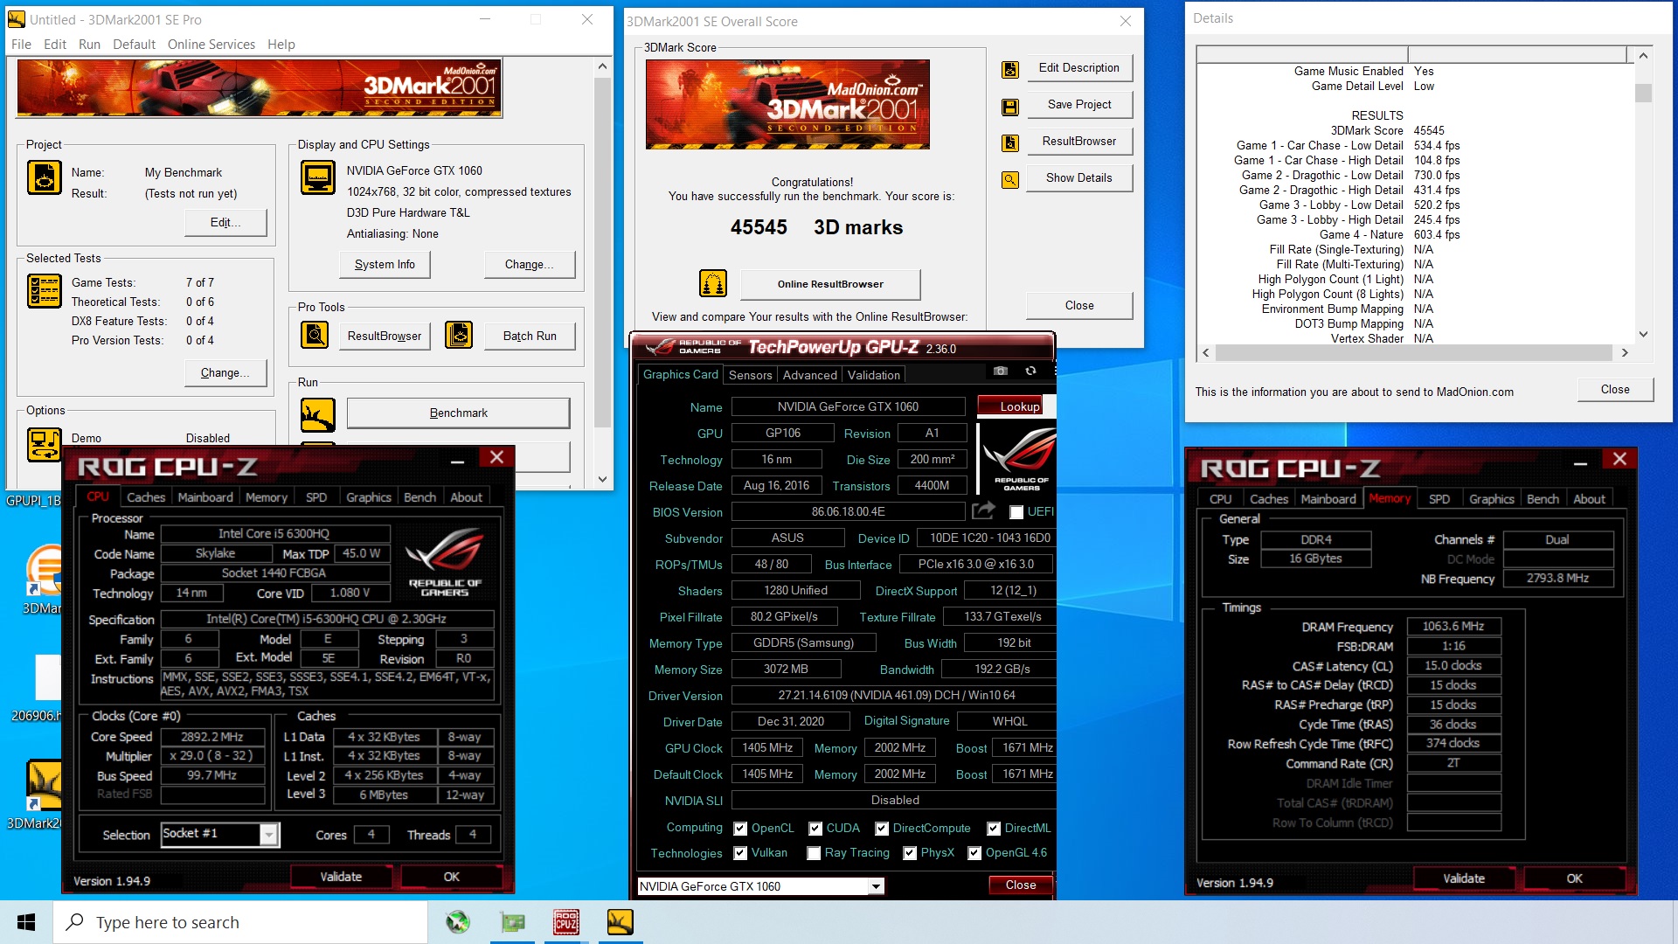1678x944 pixels.
Task: Click the 3DMark2001 taskbar icon
Action: [x=620, y=922]
